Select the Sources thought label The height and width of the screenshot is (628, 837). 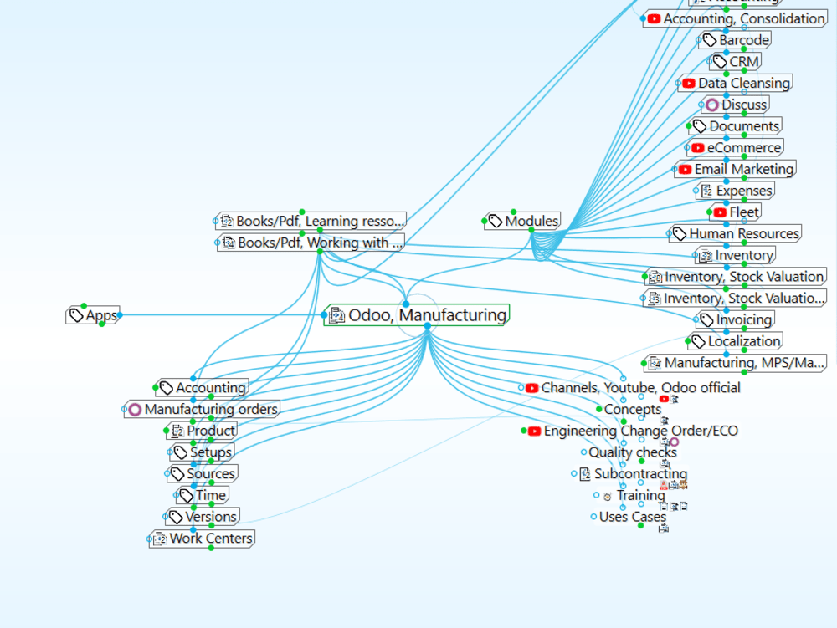click(211, 474)
